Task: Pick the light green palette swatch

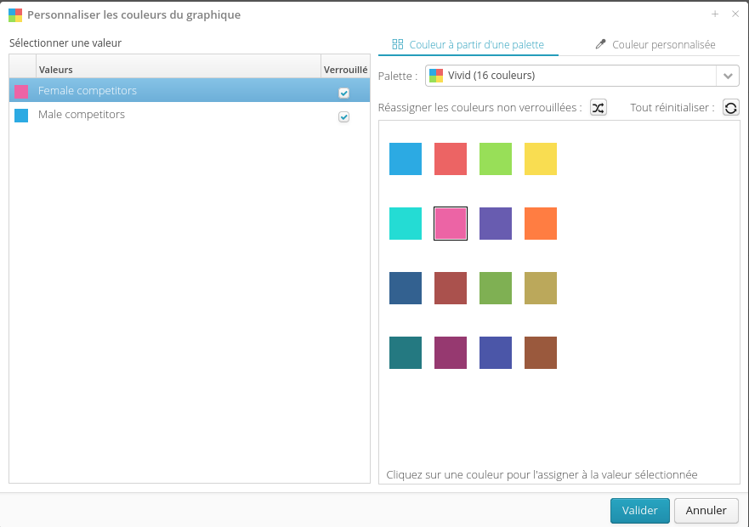Action: [x=496, y=159]
